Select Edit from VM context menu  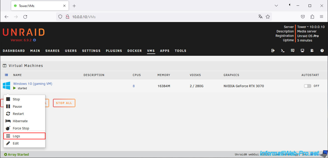point(24,143)
